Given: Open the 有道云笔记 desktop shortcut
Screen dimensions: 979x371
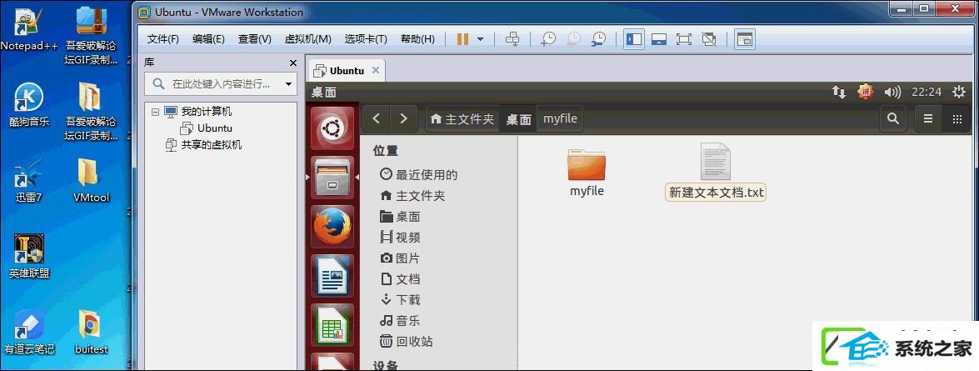Looking at the screenshot, I should click(28, 332).
